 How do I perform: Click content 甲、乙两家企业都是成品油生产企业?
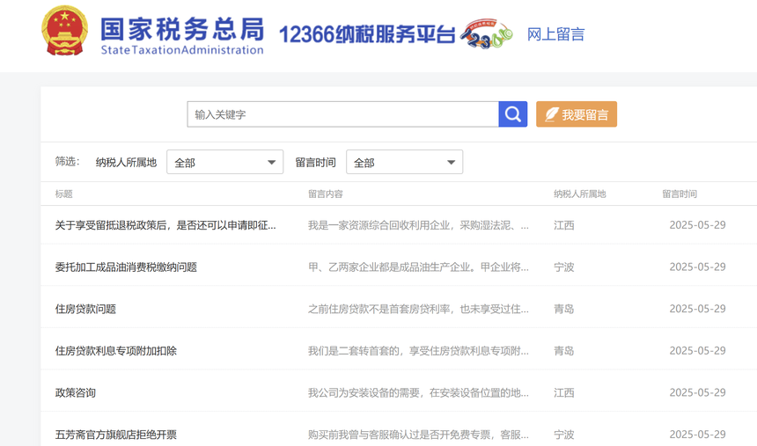pyautogui.click(x=419, y=267)
